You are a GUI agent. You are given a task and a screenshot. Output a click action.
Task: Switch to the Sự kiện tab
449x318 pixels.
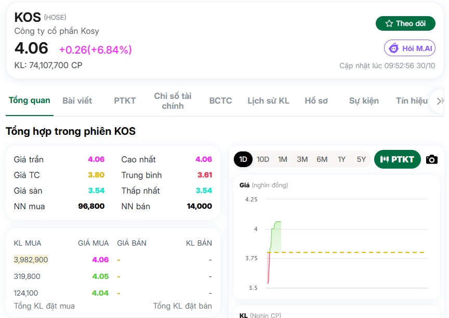click(364, 100)
